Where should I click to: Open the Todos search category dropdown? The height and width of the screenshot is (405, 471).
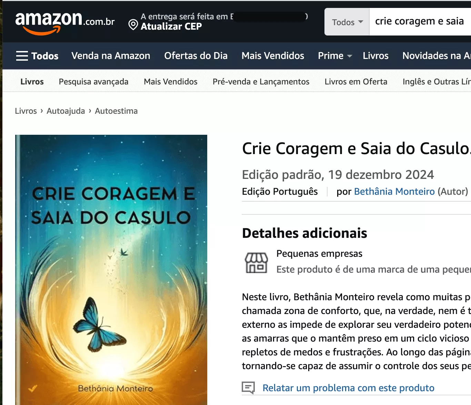click(x=347, y=22)
